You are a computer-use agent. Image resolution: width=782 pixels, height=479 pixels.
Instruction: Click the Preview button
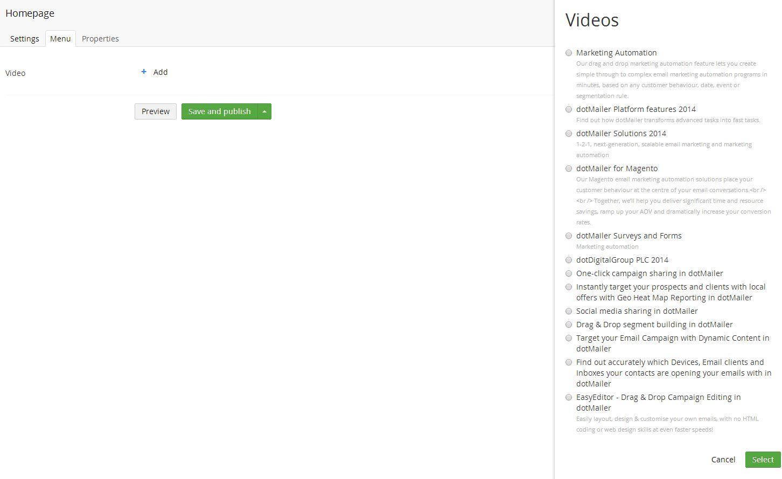click(x=156, y=111)
